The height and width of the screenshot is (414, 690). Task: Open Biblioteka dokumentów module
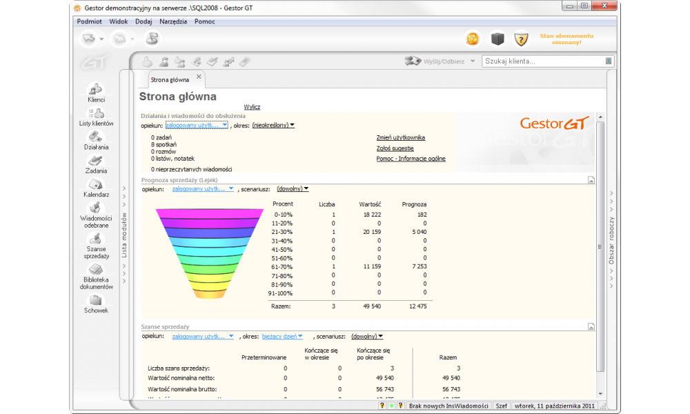96,277
